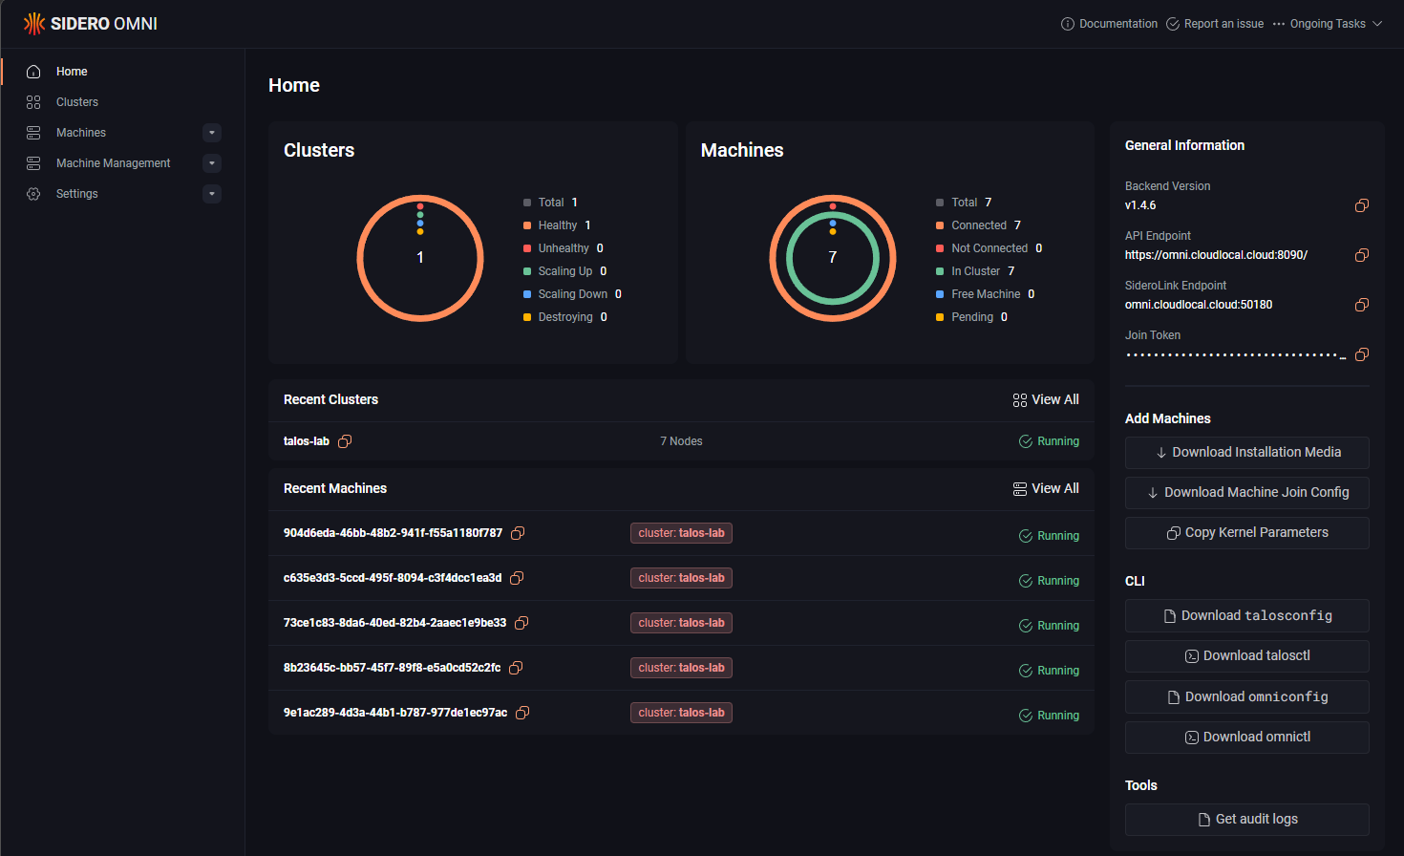Viewport: 1404px width, 856px height.
Task: Download Installation Media button
Action: click(x=1246, y=453)
